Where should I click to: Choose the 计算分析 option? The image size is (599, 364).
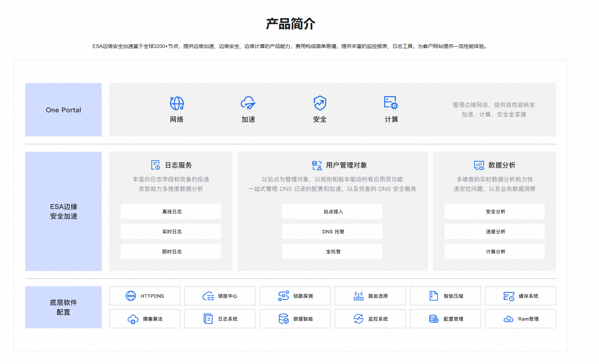pyautogui.click(x=494, y=251)
